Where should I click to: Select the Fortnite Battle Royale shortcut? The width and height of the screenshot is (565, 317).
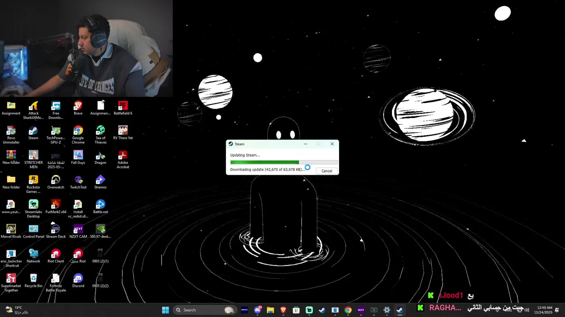click(56, 283)
